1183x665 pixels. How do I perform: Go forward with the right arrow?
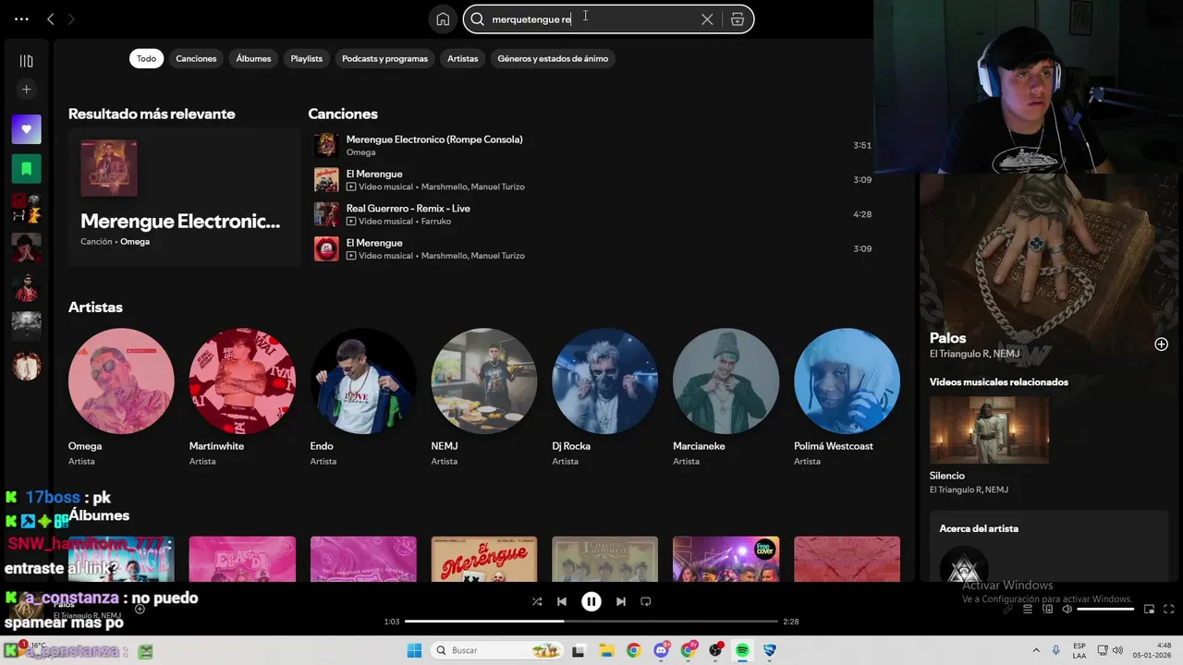(71, 18)
